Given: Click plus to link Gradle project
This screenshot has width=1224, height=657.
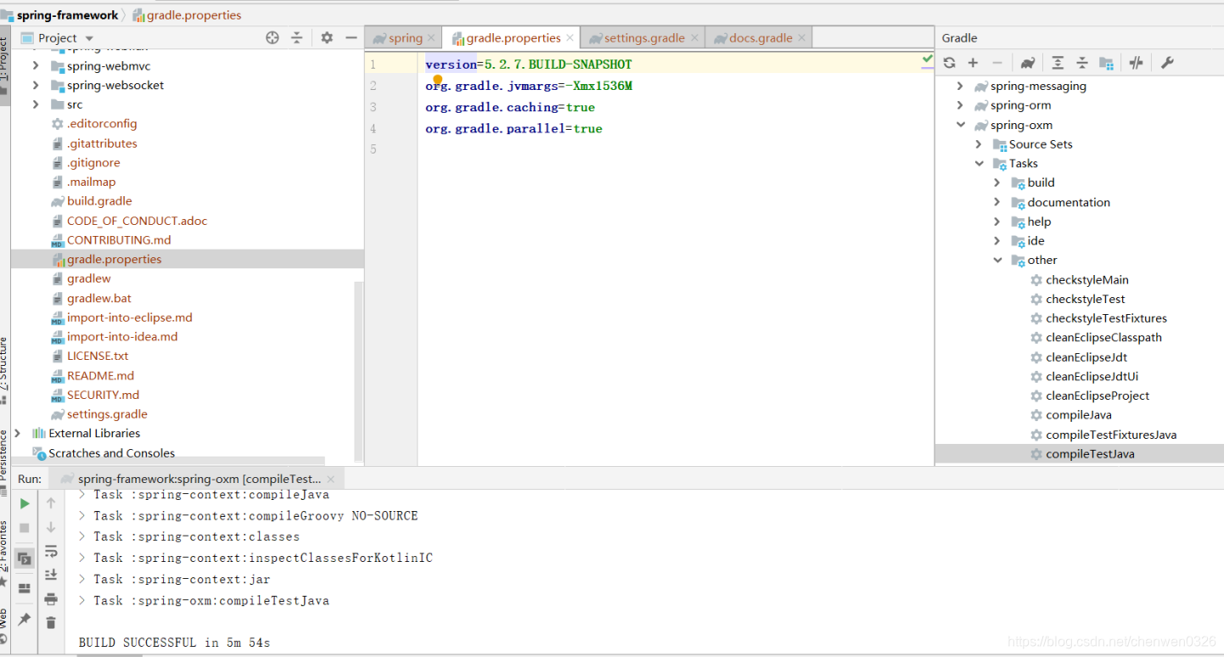Looking at the screenshot, I should click(973, 63).
